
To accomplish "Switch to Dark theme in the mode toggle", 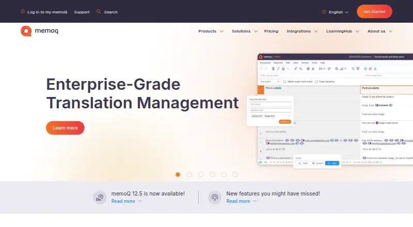I will [303, 163].
